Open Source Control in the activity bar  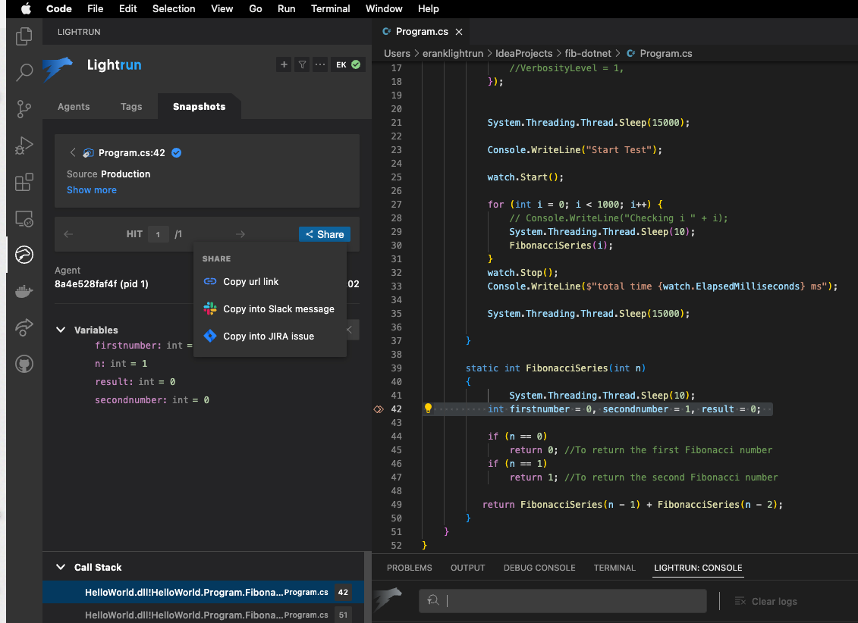24,108
